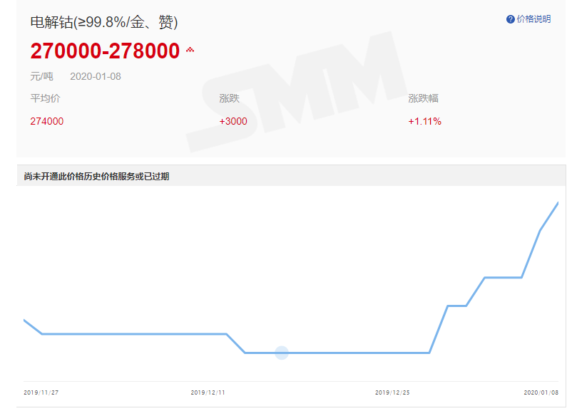Click the +1.11% change percentage value
Viewport: 572px width, 411px height.
(x=424, y=121)
